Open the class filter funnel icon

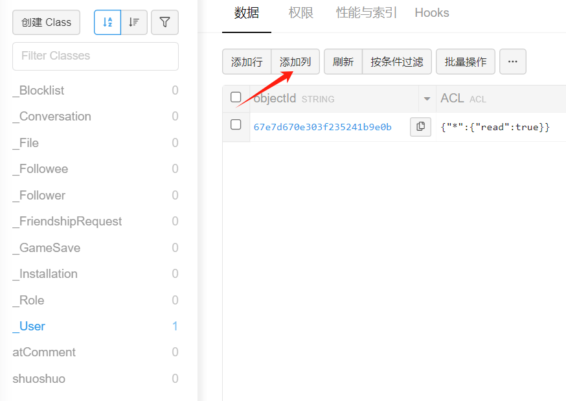(164, 22)
